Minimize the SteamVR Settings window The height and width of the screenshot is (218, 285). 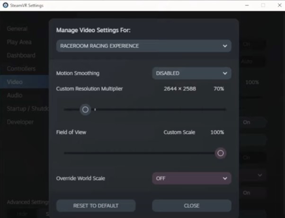[x=247, y=5]
